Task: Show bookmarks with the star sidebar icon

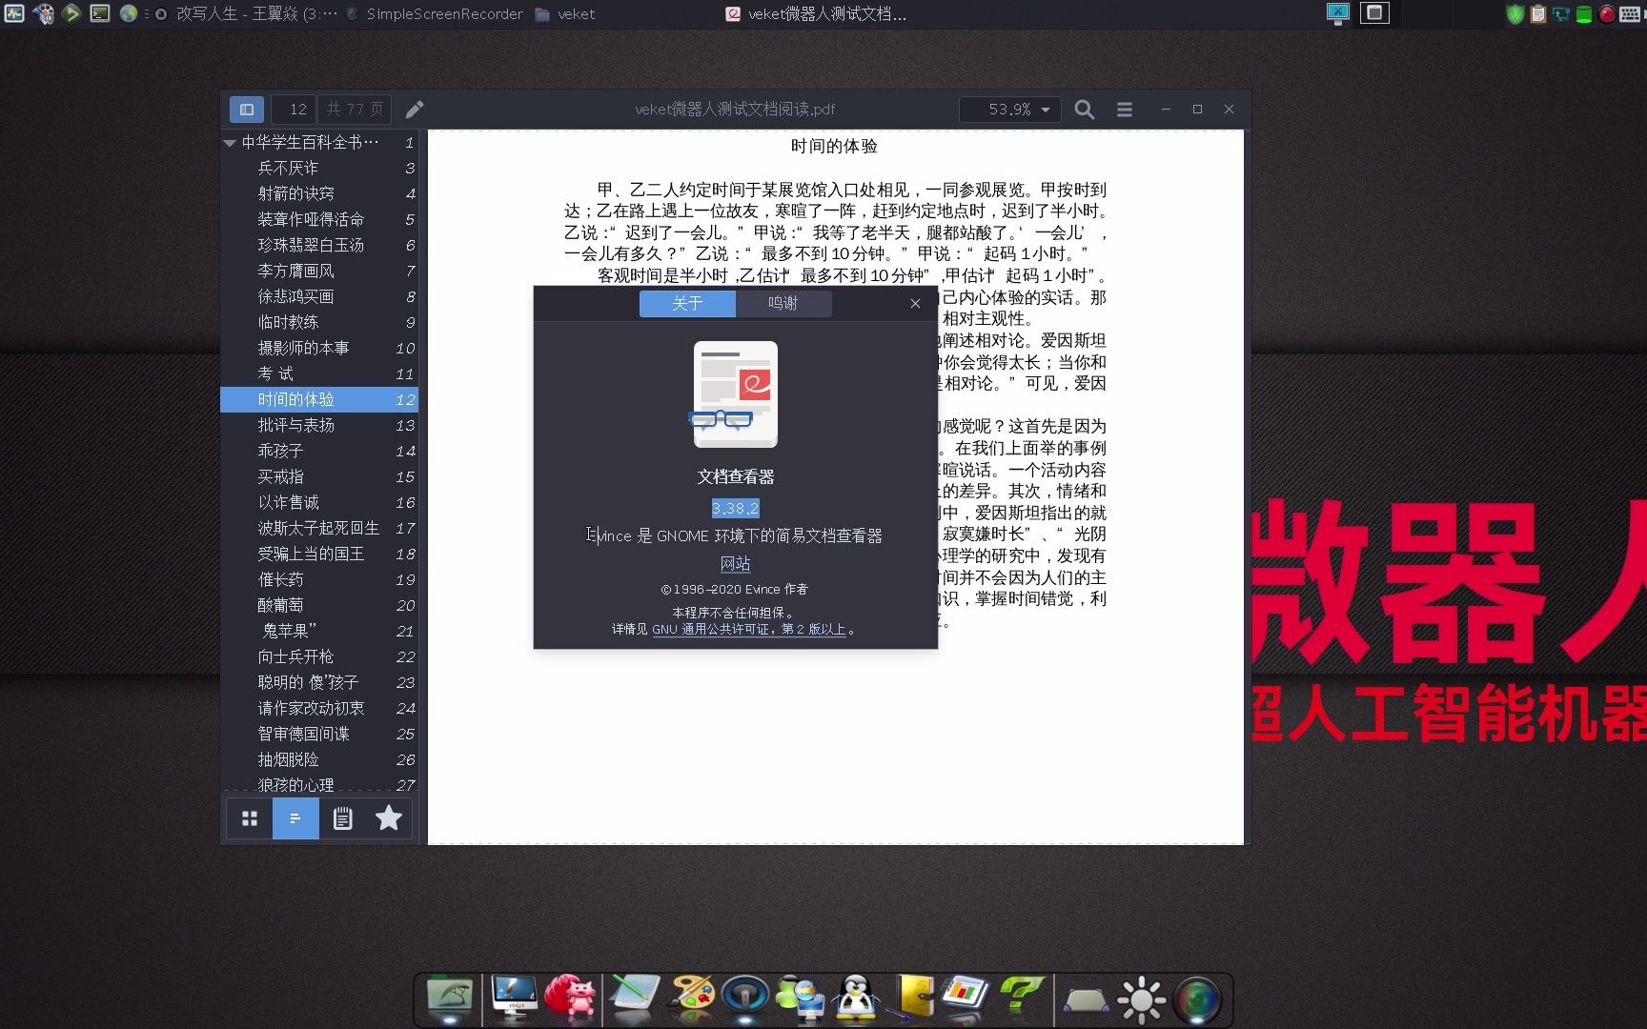Action: [388, 817]
